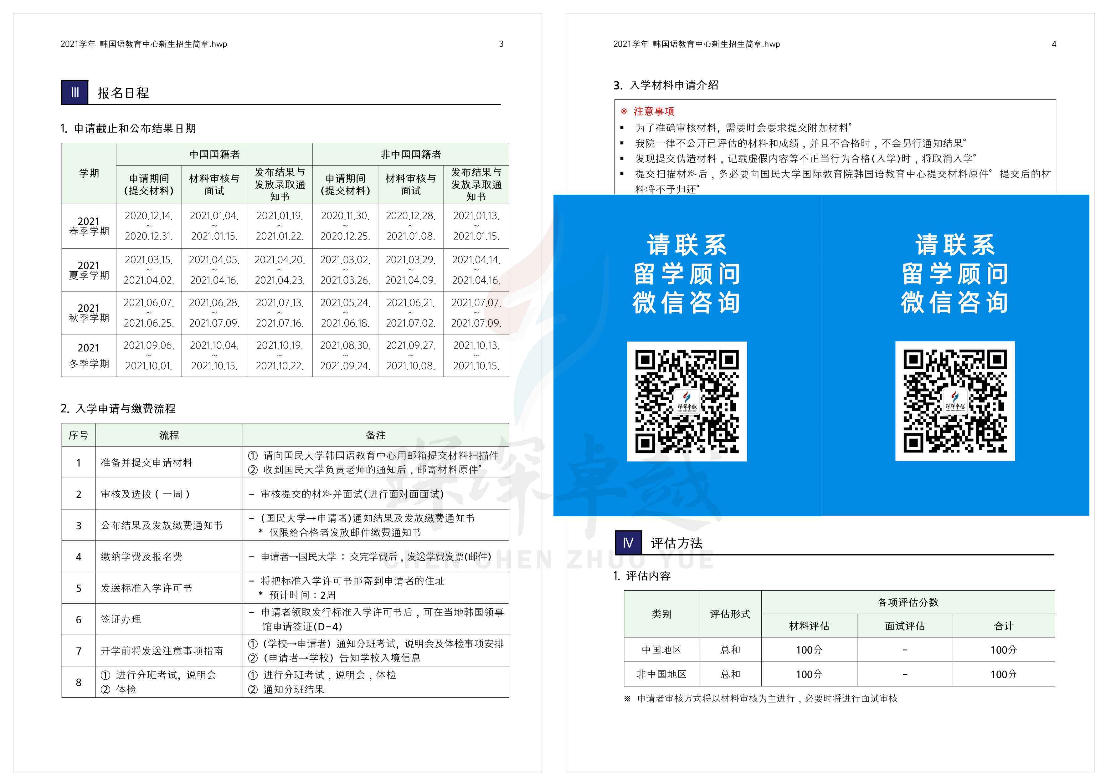Click the file name header on page 4

coord(697,44)
